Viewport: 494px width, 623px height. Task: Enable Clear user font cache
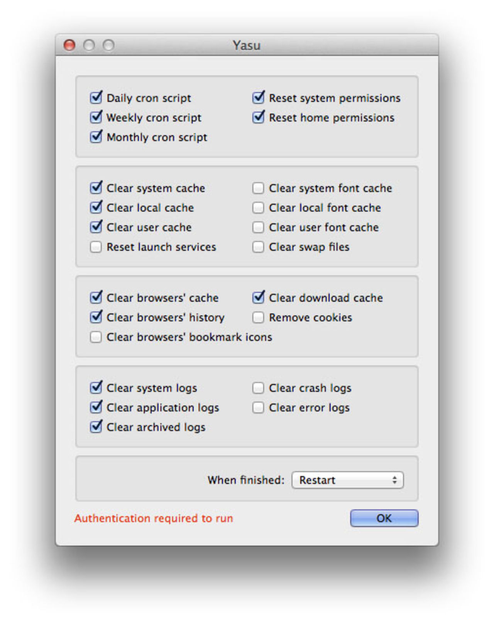click(x=258, y=228)
